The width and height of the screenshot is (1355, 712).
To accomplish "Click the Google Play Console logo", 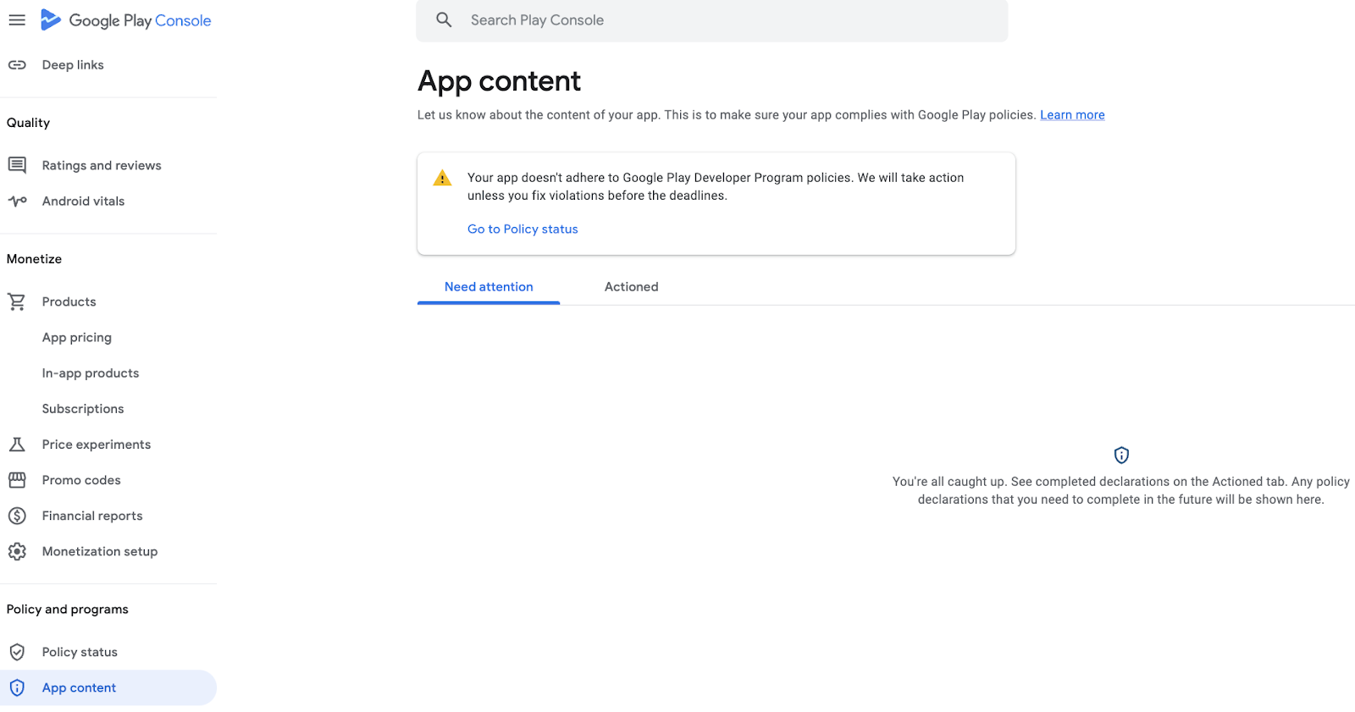I will pos(127,20).
